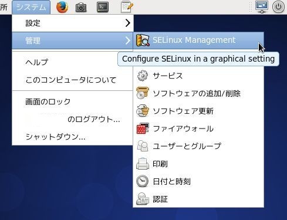Launch Firefox from the top panel
Image resolution: width=287 pixels, height=220 pixels.
62,7
